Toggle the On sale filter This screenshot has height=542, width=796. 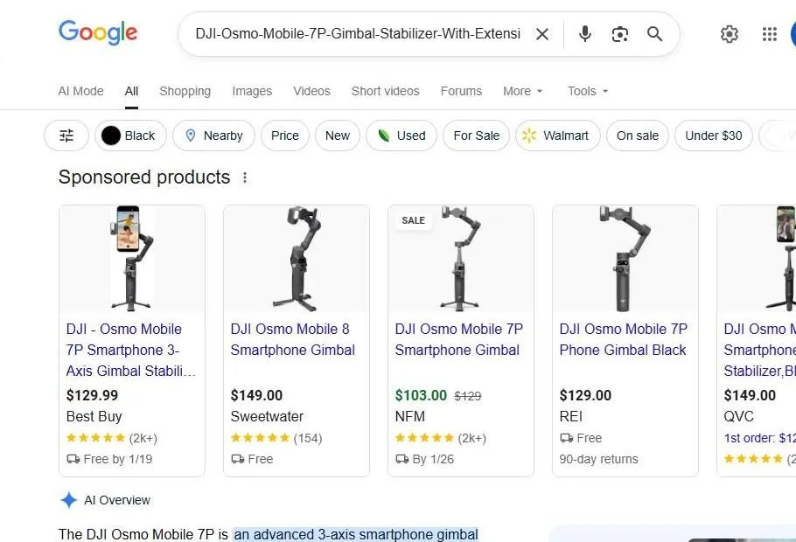637,135
